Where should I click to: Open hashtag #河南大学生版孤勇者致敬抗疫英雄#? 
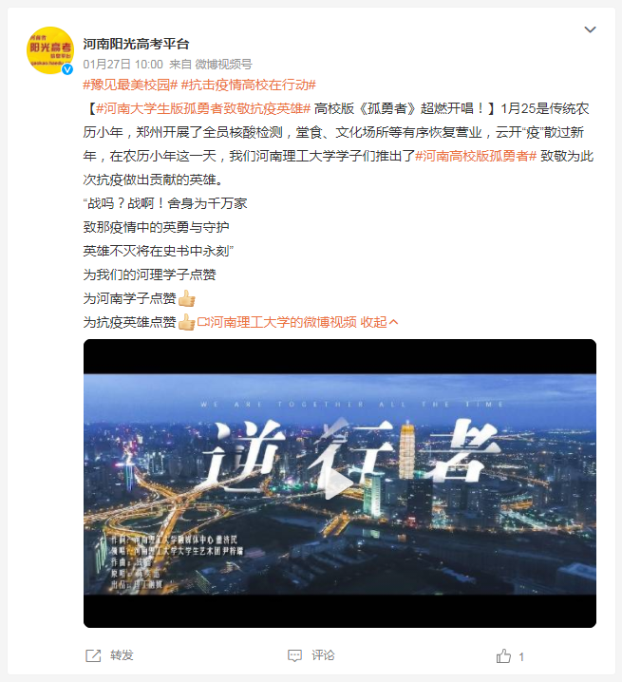pyautogui.click(x=203, y=108)
